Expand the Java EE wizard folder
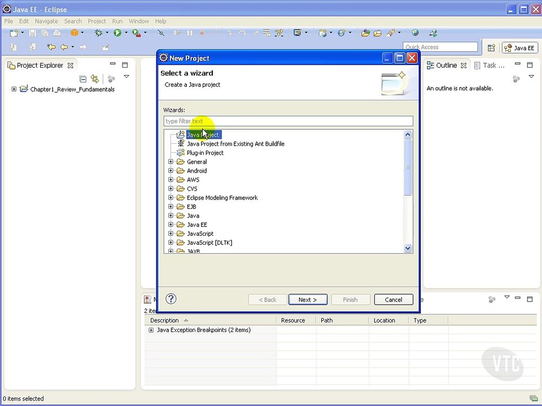This screenshot has width=542, height=406. 171,224
